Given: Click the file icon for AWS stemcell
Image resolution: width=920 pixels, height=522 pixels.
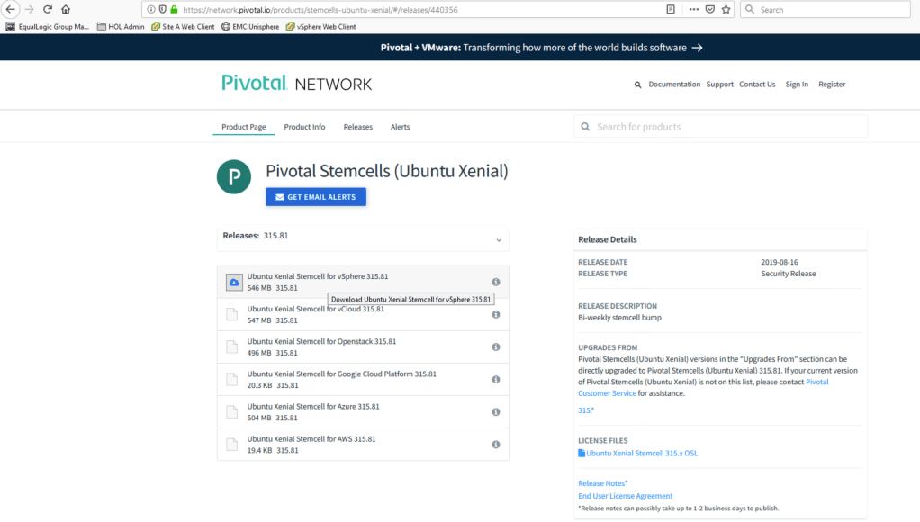Looking at the screenshot, I should click(x=232, y=445).
